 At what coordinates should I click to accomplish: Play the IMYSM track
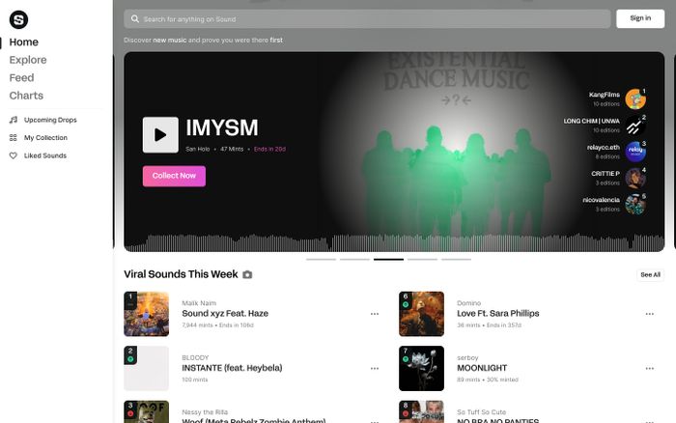pyautogui.click(x=160, y=135)
